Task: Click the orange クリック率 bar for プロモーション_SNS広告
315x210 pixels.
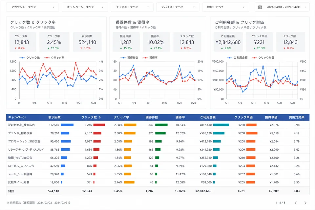Action: click(x=128, y=141)
